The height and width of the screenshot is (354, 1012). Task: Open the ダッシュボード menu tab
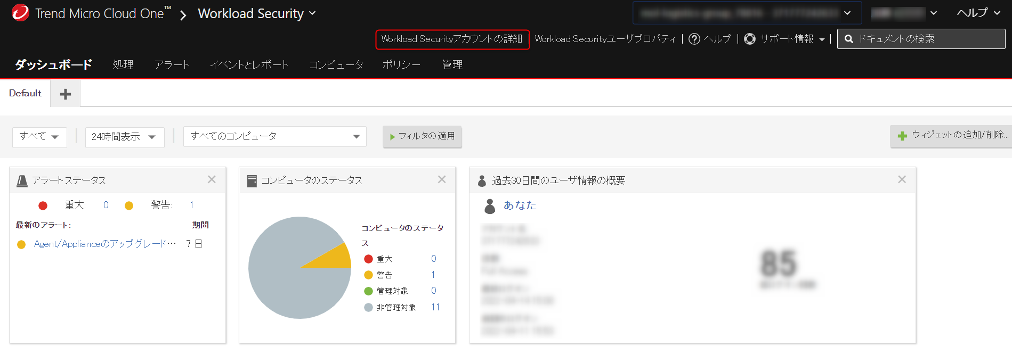pos(53,64)
